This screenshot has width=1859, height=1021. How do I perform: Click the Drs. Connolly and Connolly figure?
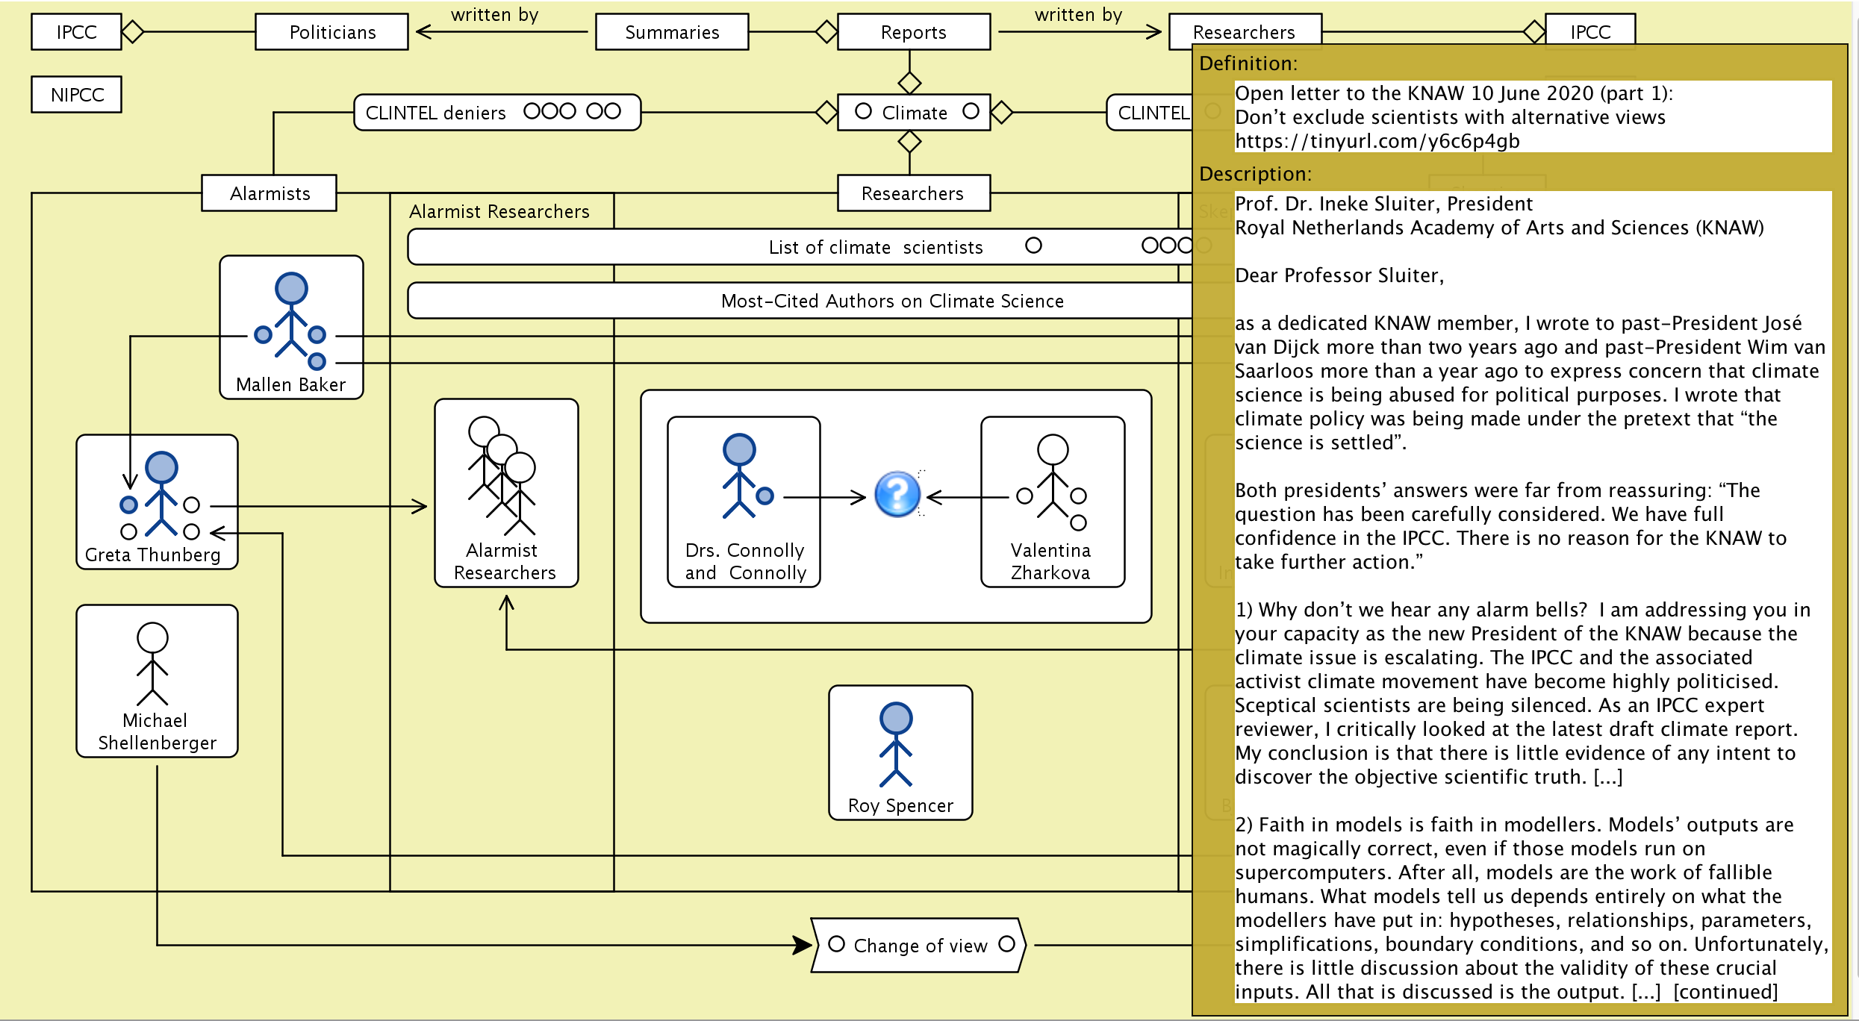[x=739, y=478]
